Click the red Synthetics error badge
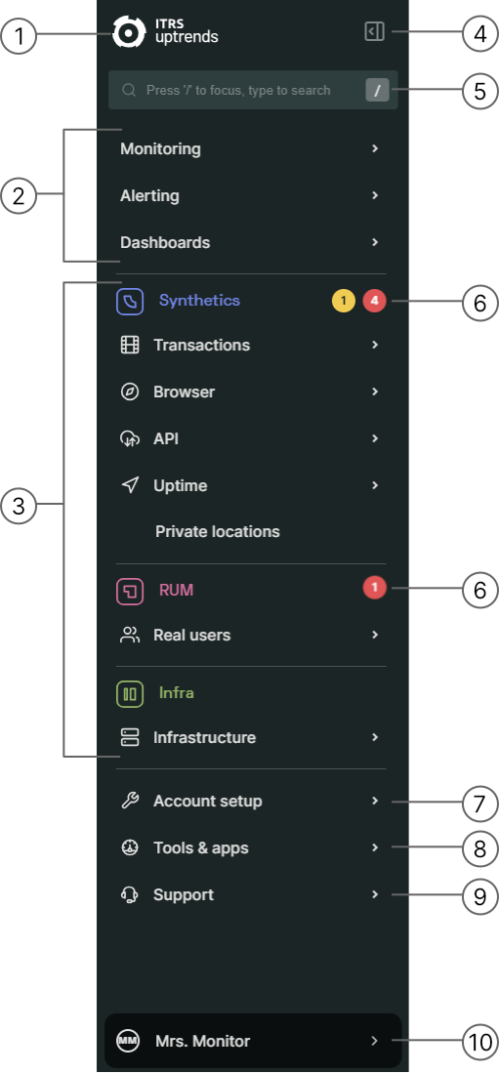This screenshot has height=1073, width=499. 374,301
